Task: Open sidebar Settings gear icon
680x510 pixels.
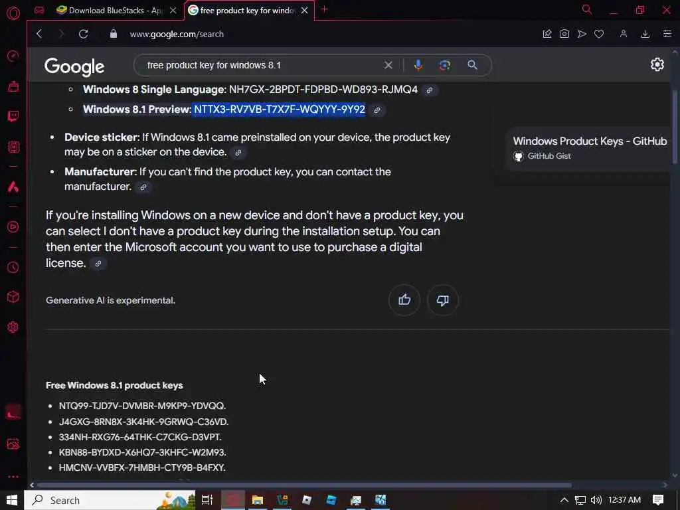Action: click(13, 327)
